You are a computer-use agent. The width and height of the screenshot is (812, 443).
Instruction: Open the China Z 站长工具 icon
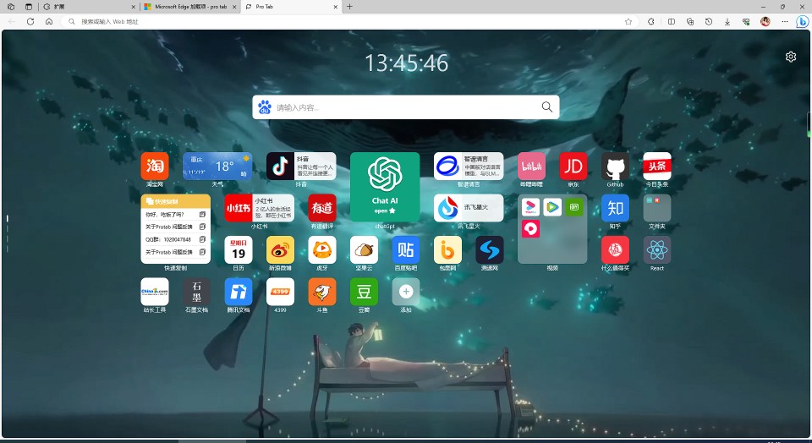point(155,292)
